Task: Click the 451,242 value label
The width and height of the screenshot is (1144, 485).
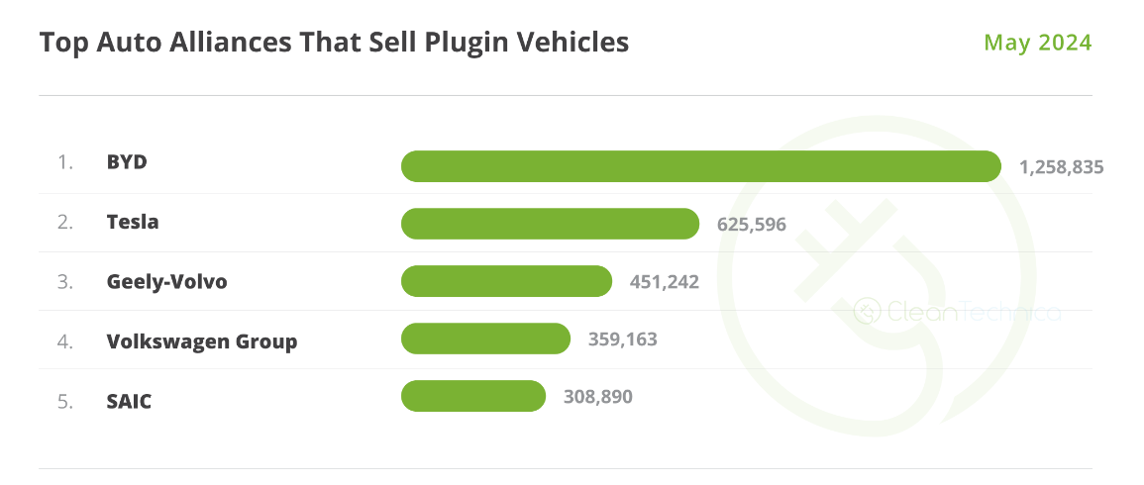Action: pyautogui.click(x=664, y=282)
